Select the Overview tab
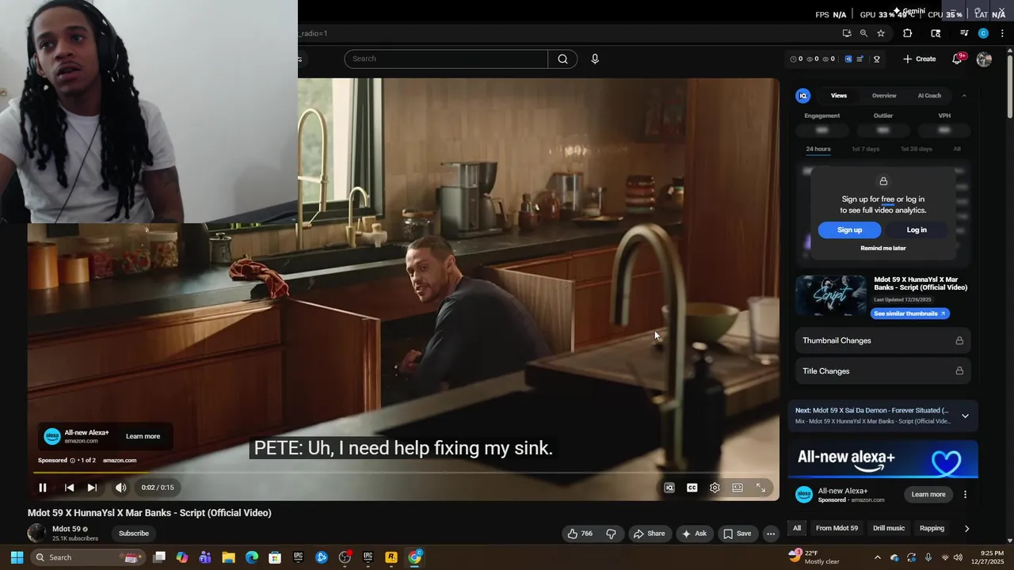Image resolution: width=1014 pixels, height=570 pixels. click(x=884, y=96)
